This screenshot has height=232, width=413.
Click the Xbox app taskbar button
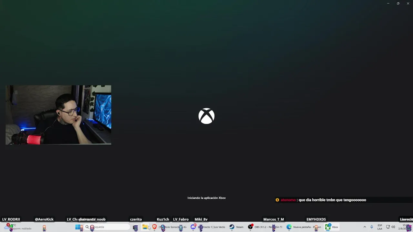tap(332, 227)
